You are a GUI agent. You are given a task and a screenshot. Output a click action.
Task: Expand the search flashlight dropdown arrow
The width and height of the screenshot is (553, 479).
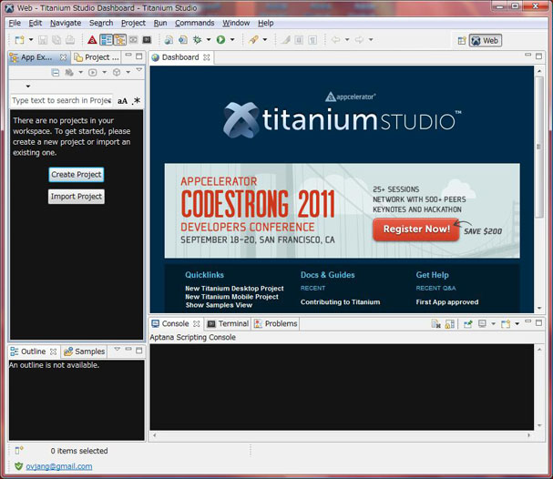click(265, 39)
